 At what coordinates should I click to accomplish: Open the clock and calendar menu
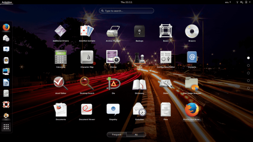[x=126, y=2]
